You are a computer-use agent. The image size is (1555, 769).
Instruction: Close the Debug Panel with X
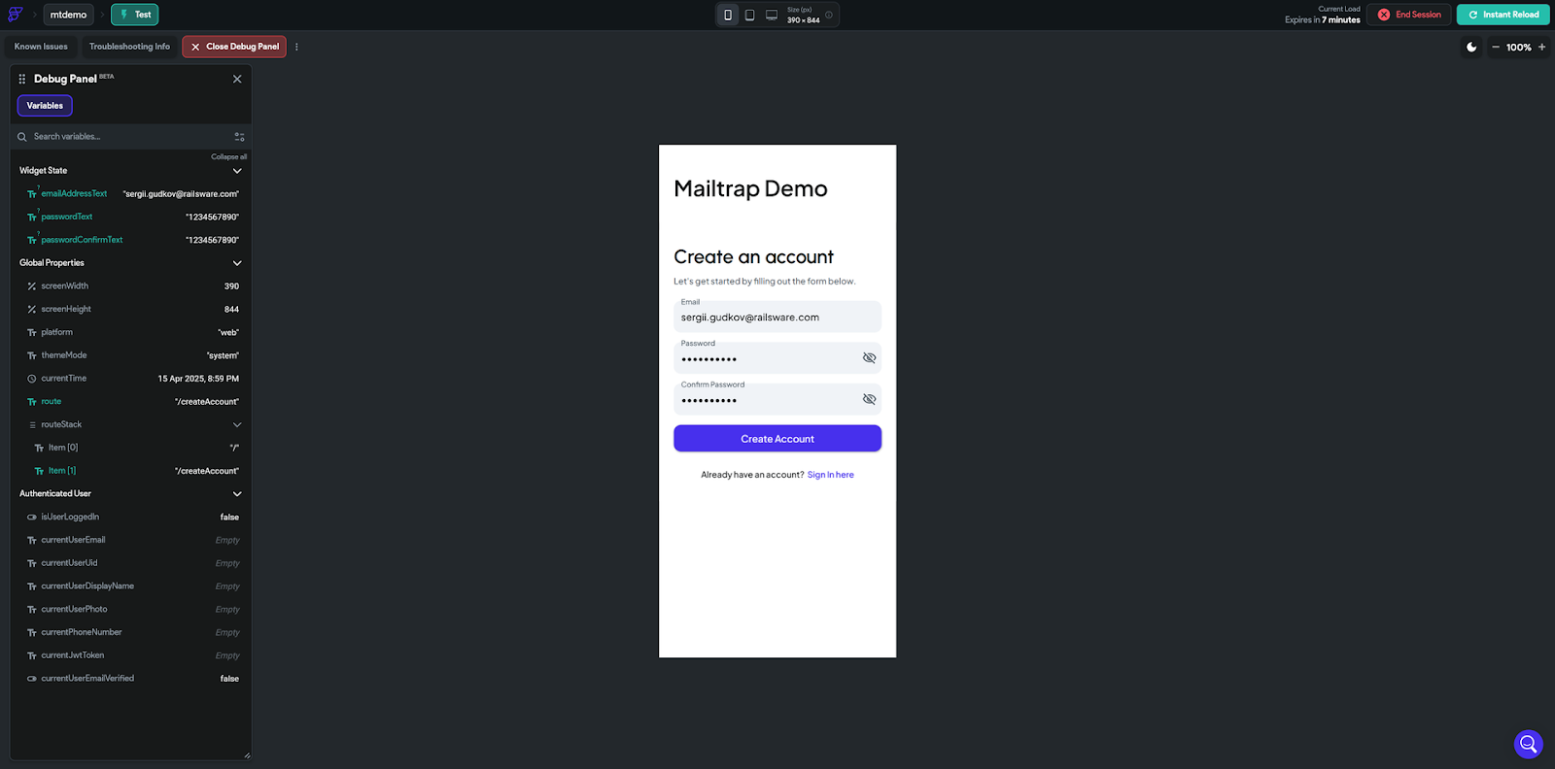click(x=237, y=79)
